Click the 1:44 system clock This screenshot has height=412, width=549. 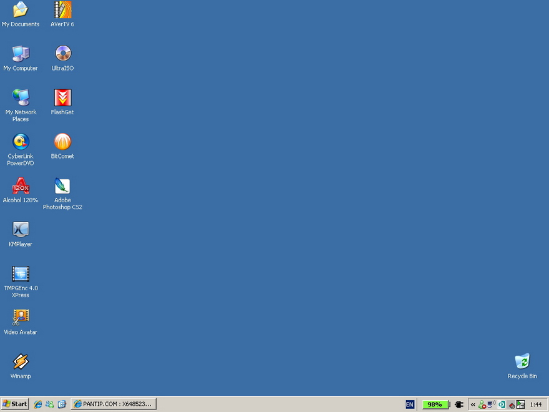click(536, 405)
